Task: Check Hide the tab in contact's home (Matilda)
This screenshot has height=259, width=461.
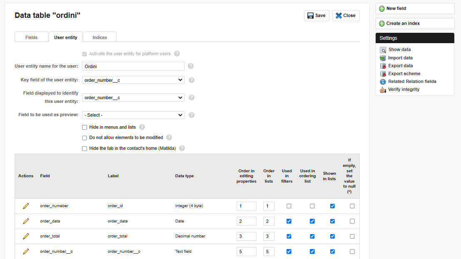Action: pyautogui.click(x=85, y=149)
